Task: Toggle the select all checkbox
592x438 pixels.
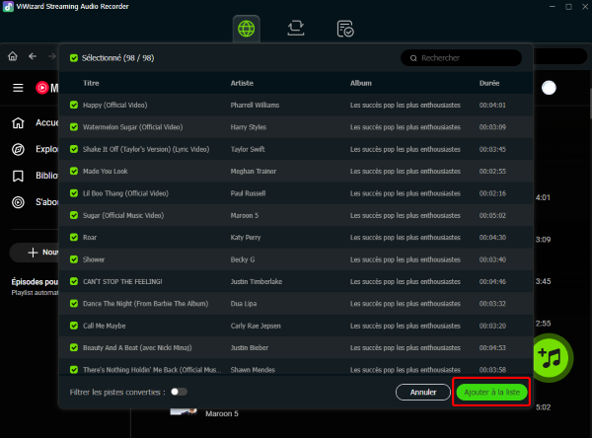Action: click(x=74, y=58)
